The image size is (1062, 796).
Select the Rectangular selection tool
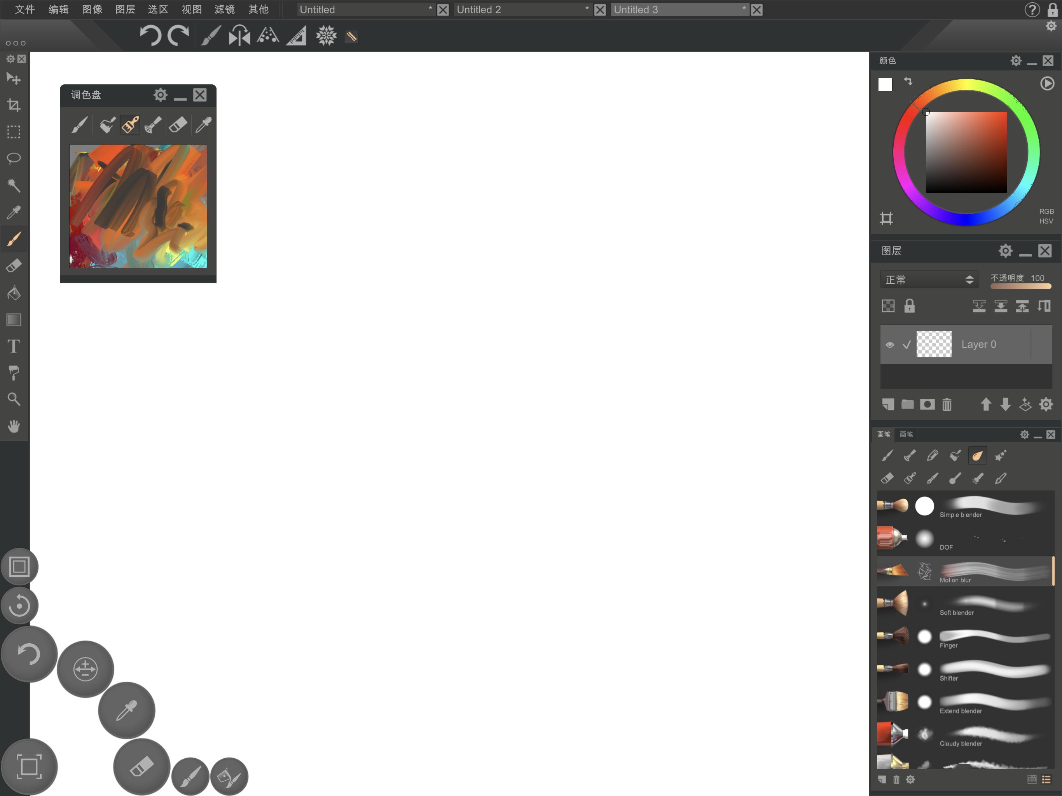14,132
